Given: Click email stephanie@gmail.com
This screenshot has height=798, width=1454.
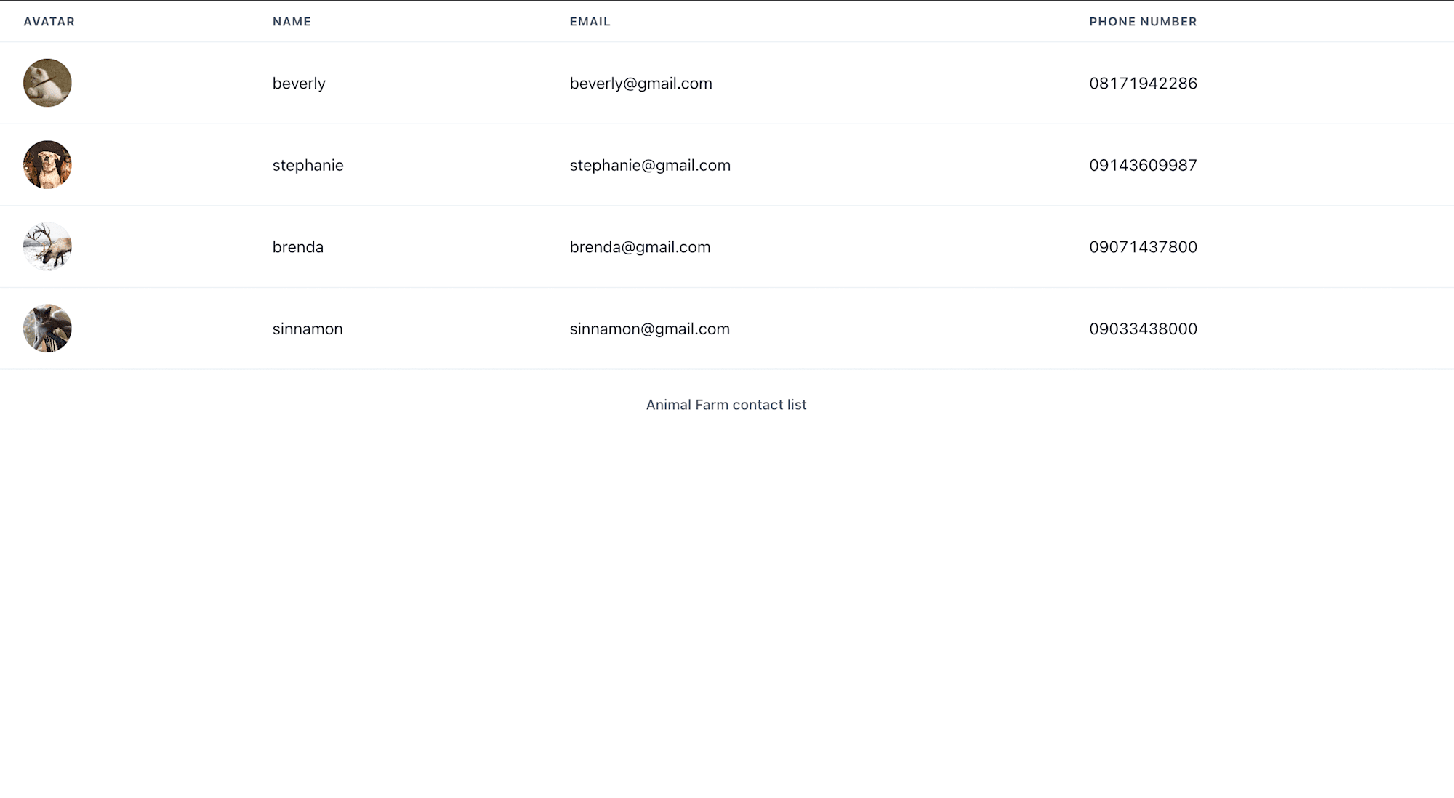Looking at the screenshot, I should coord(651,166).
